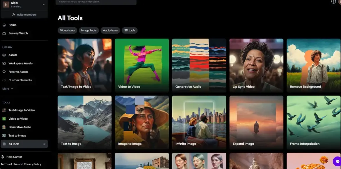The height and width of the screenshot is (169, 341).
Task: Open the Generative Audio tool card
Action: [x=199, y=66]
